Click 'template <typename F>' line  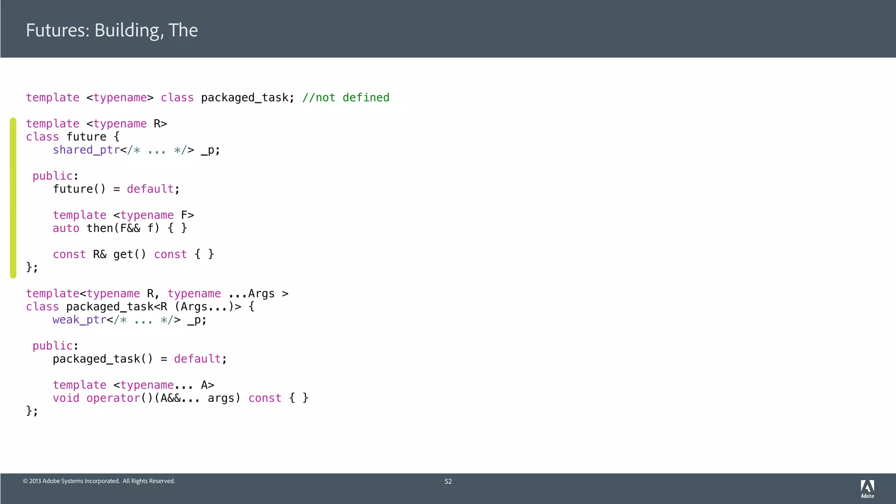pyautogui.click(x=123, y=215)
